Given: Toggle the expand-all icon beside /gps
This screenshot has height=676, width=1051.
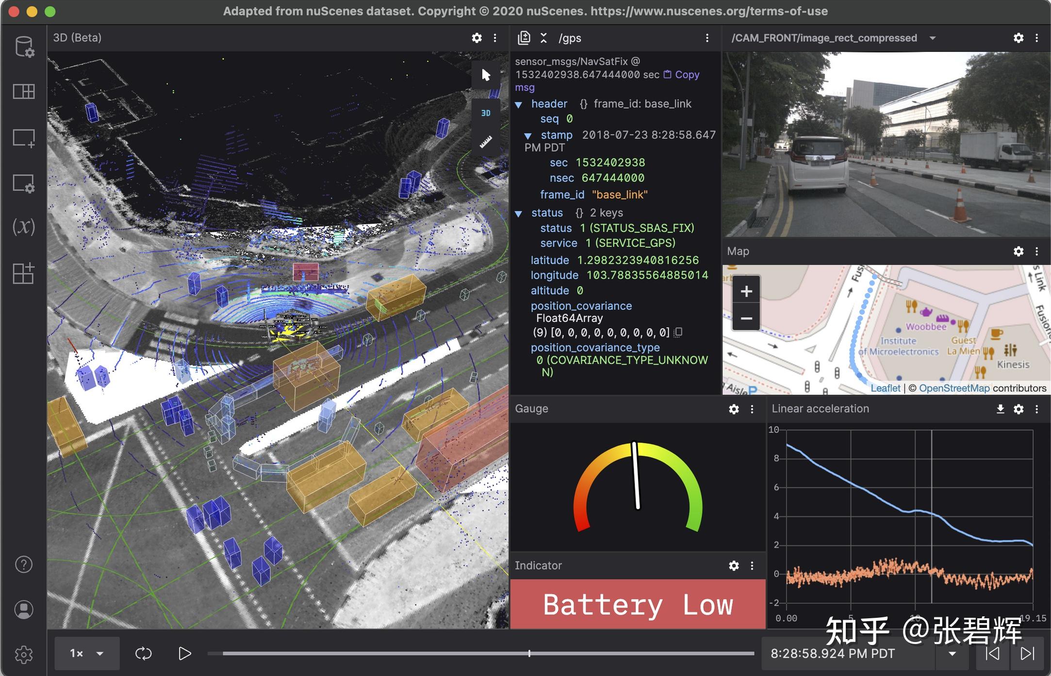Looking at the screenshot, I should [x=543, y=38].
